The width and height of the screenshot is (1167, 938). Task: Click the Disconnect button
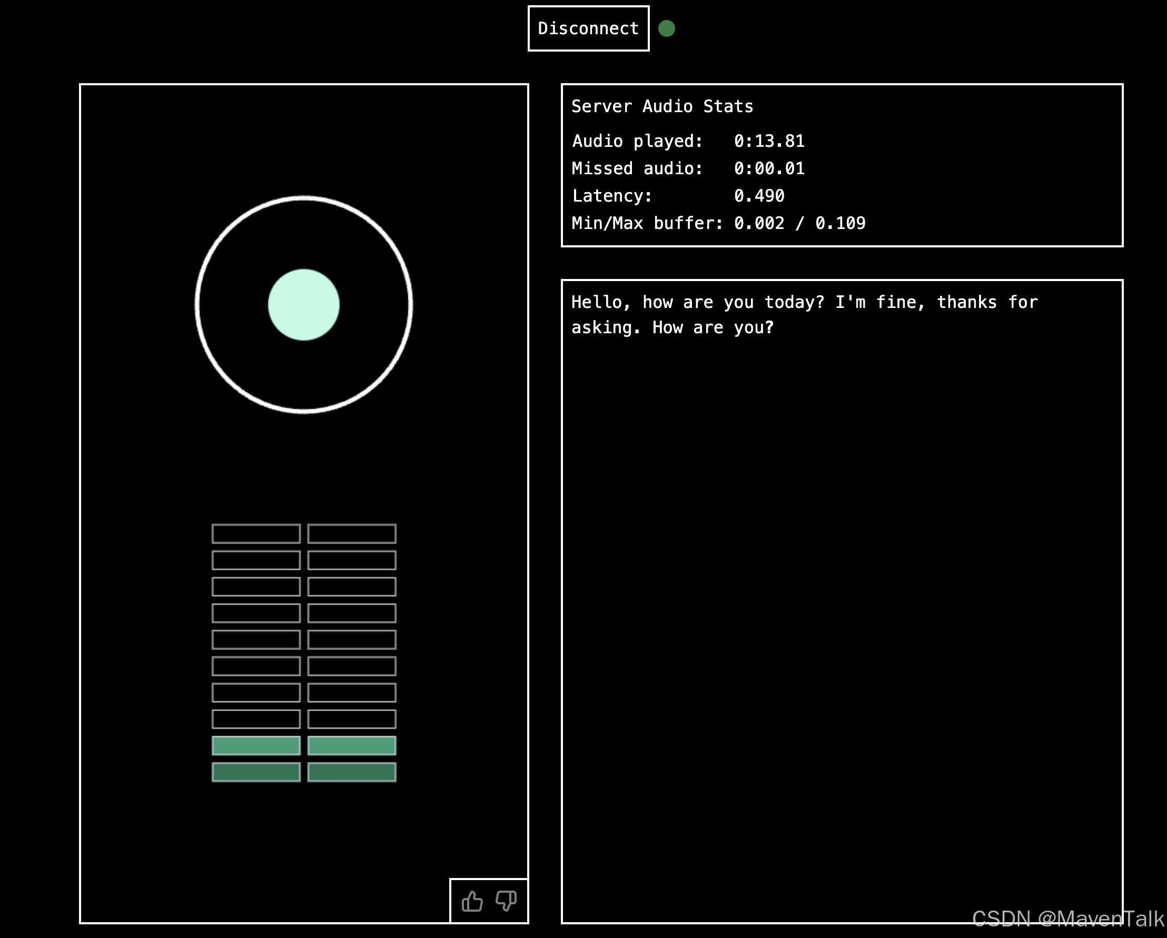coord(588,28)
